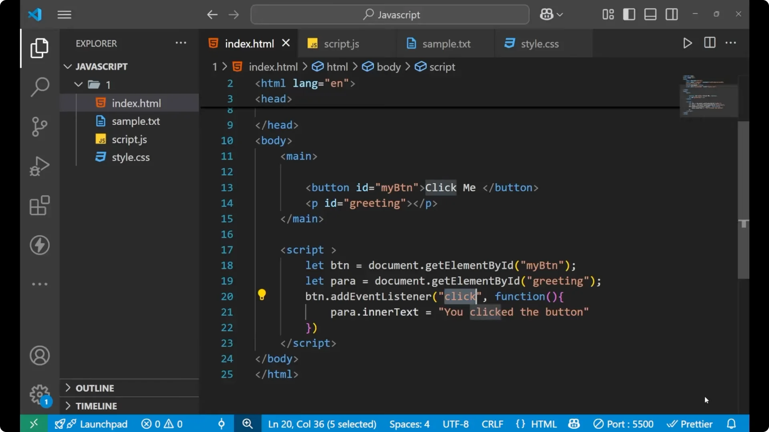Toggle the bottom panel visibility
The height and width of the screenshot is (432, 769).
pos(650,14)
